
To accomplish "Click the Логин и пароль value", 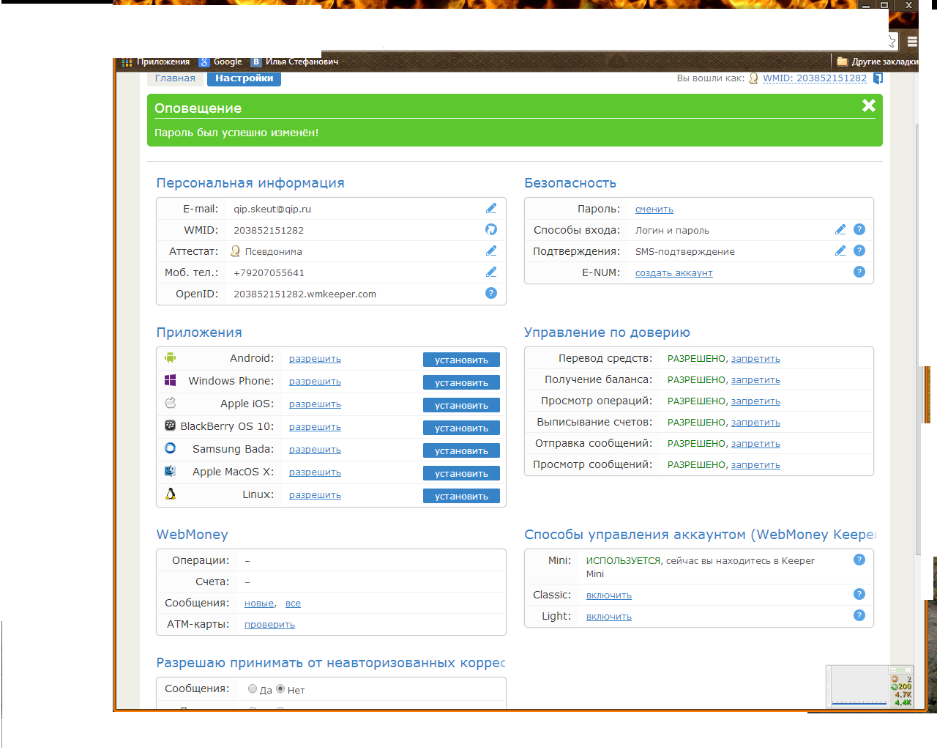I will coord(672,230).
